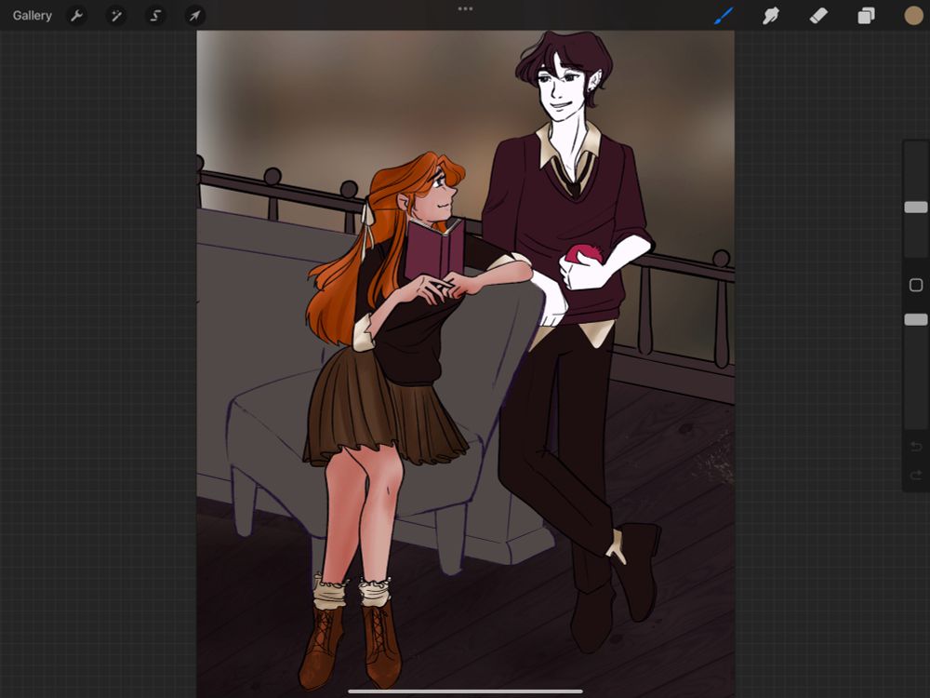The height and width of the screenshot is (698, 930).
Task: Open the Adjustments magic wand menu
Action: point(116,16)
